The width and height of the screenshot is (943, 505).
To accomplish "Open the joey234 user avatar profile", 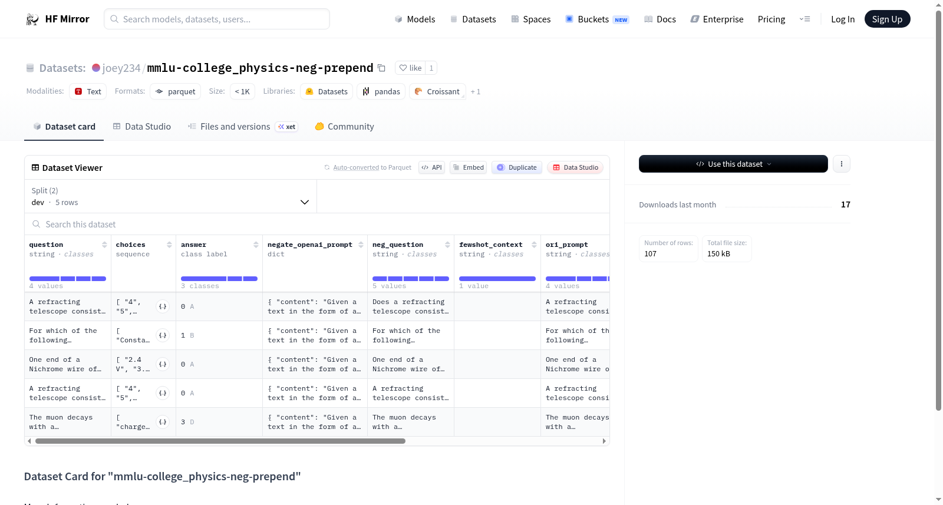I will pos(96,68).
